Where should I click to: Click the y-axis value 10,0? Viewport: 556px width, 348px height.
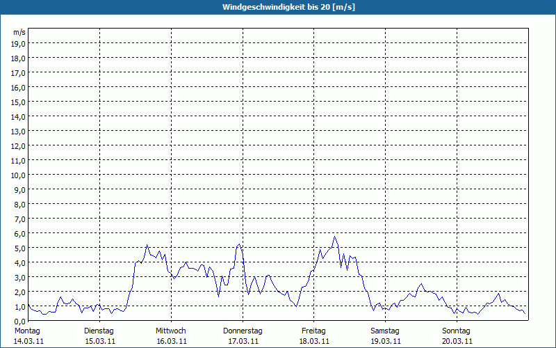[x=18, y=175]
